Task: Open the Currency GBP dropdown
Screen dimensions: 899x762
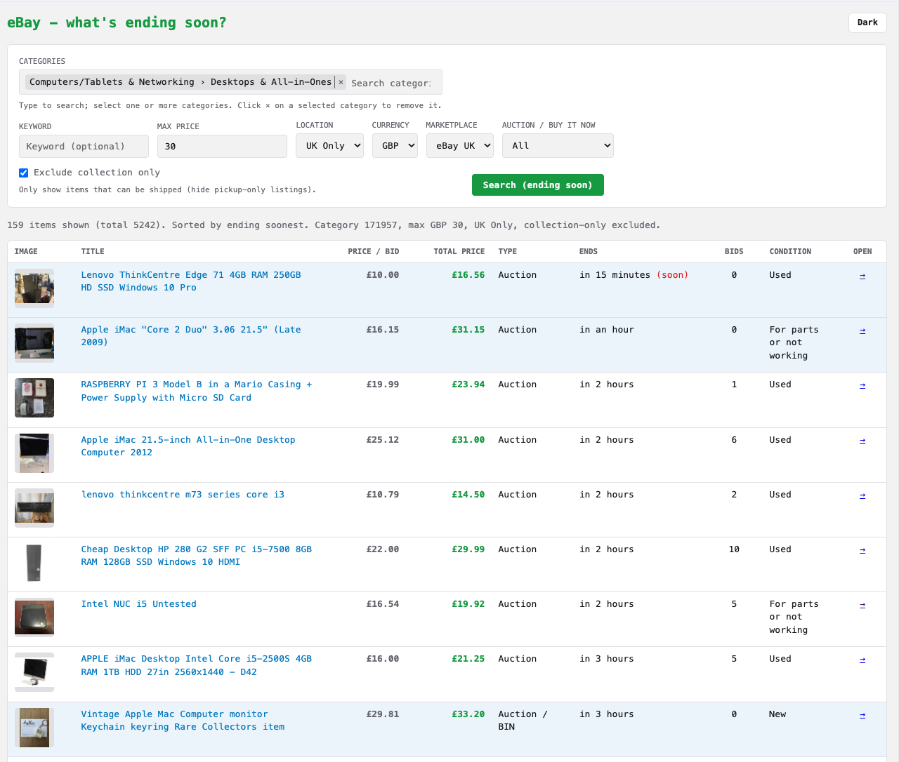Action: 395,146
